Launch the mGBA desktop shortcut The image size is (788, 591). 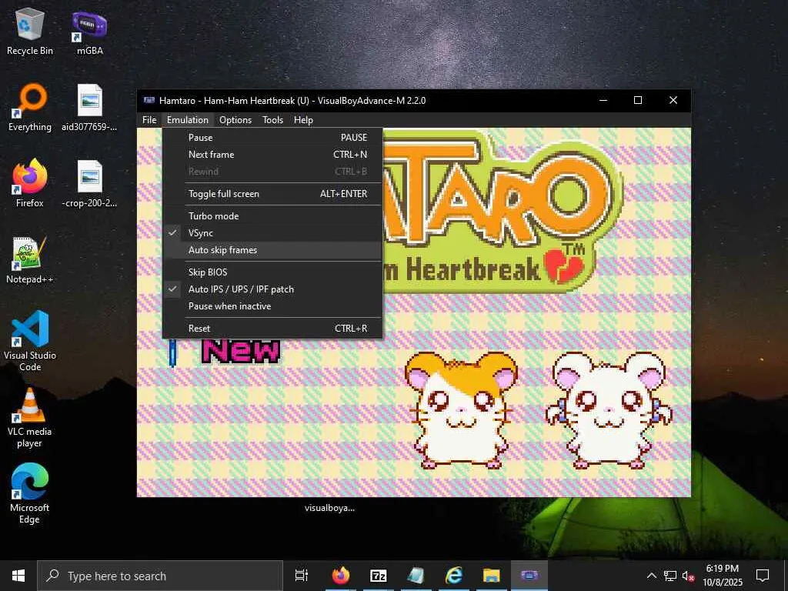(x=89, y=32)
